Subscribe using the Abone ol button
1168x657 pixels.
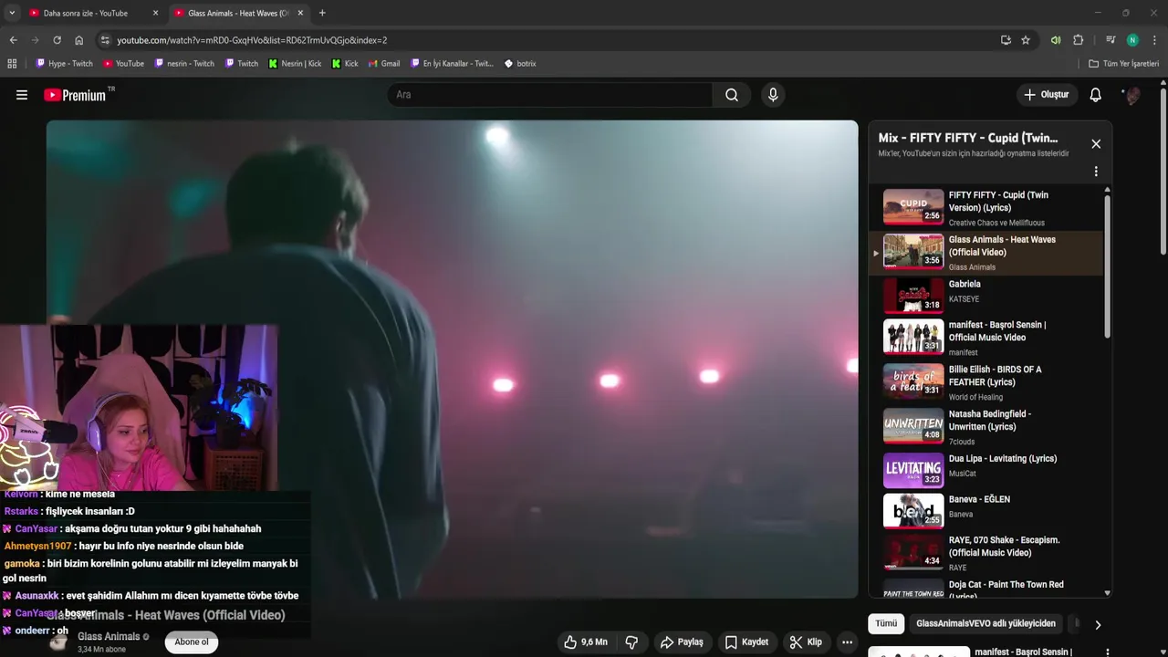(192, 642)
